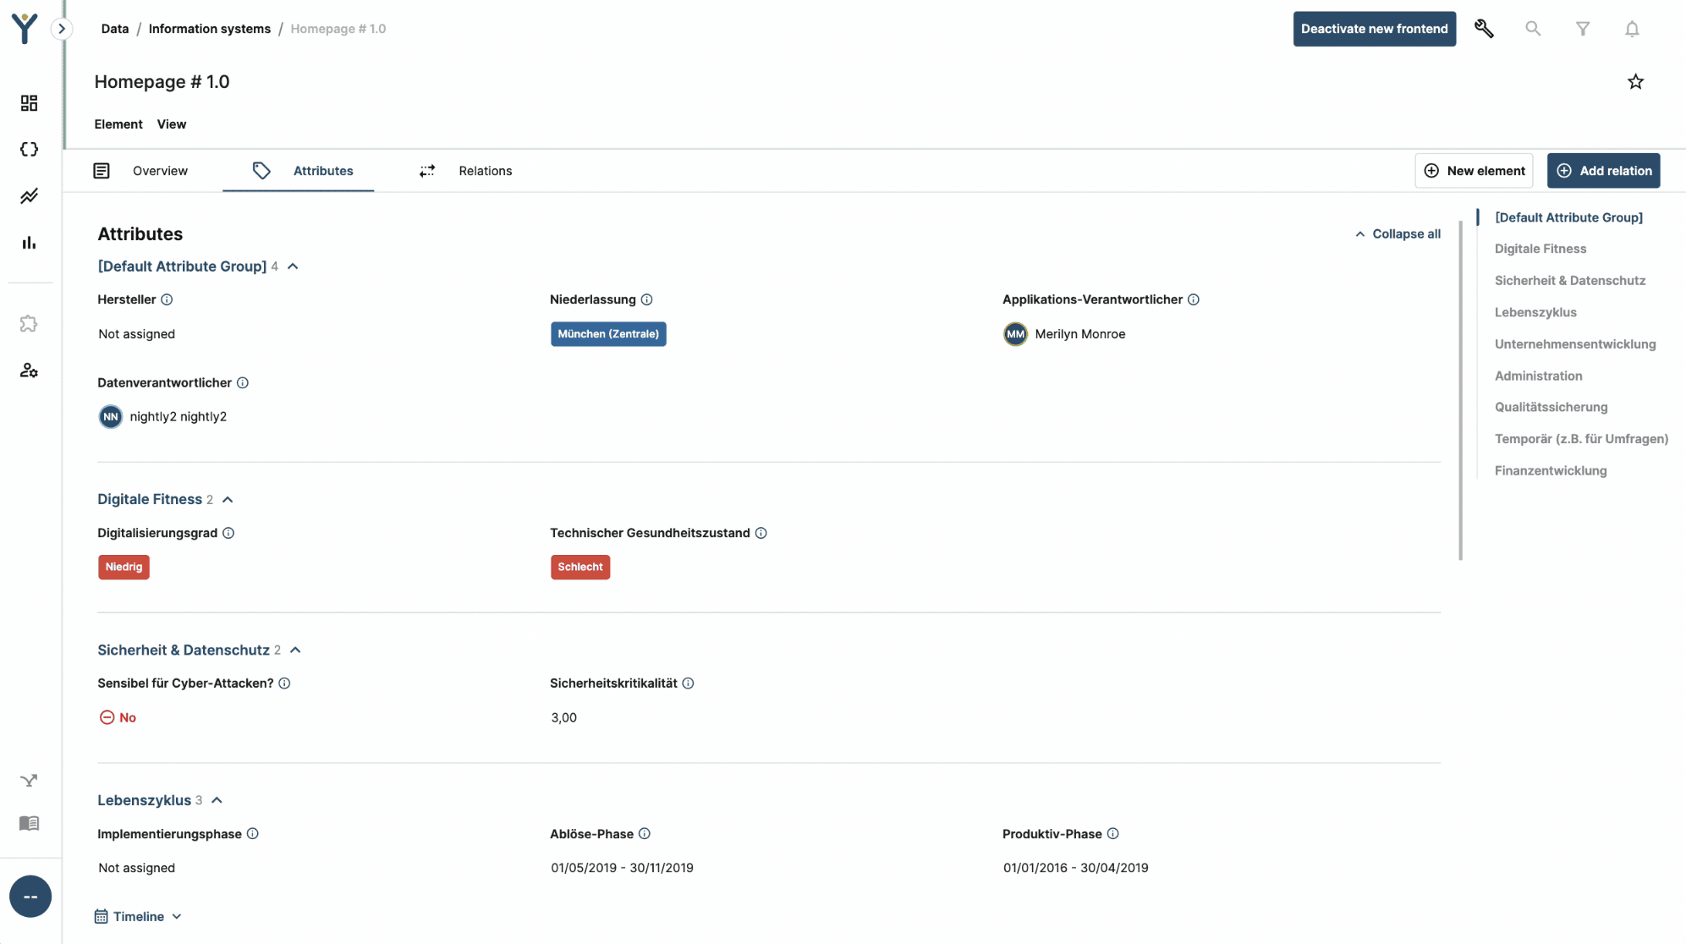Open search with the magnifier icon
The image size is (1686, 944).
1533,29
